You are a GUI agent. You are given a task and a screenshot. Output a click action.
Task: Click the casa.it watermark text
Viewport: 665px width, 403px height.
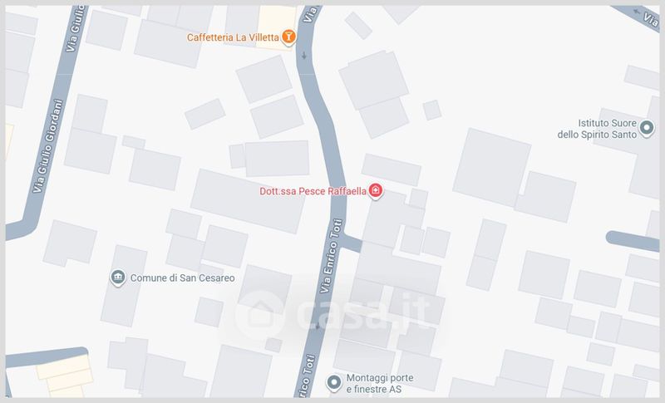[364, 312]
